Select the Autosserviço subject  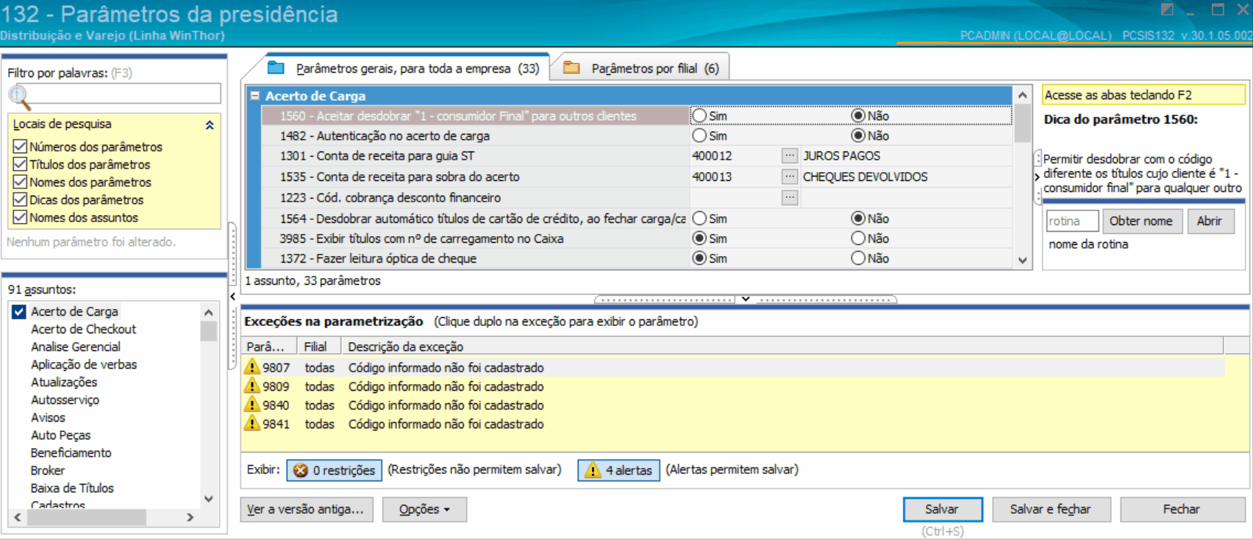[65, 399]
